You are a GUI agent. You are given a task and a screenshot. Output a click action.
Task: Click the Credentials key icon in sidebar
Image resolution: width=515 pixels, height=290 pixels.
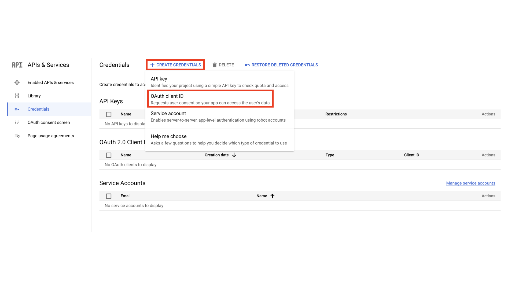pos(17,109)
